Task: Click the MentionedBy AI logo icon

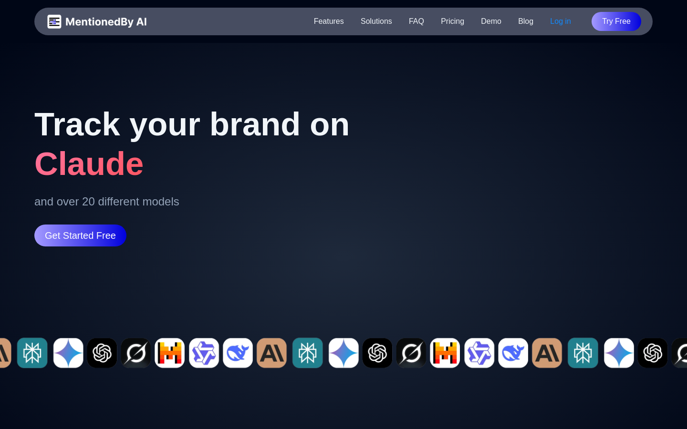Action: click(54, 21)
